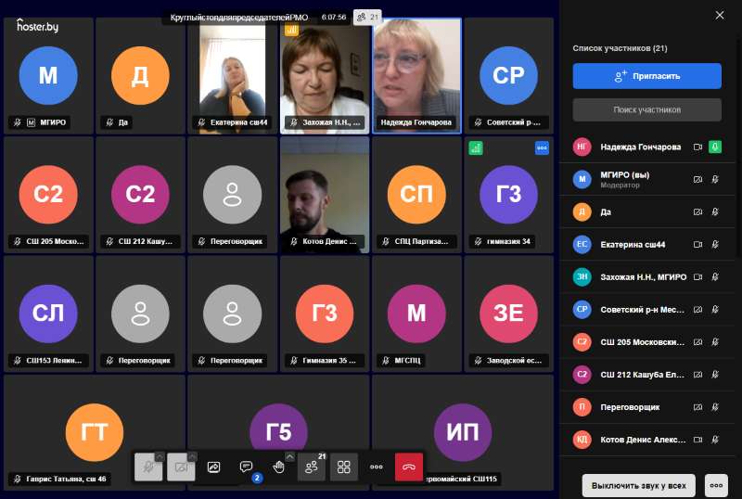Open the chat with 2 unread messages
The image size is (742, 499).
(x=246, y=467)
